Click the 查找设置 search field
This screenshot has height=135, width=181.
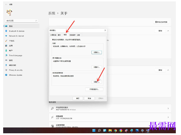(x=22, y=21)
